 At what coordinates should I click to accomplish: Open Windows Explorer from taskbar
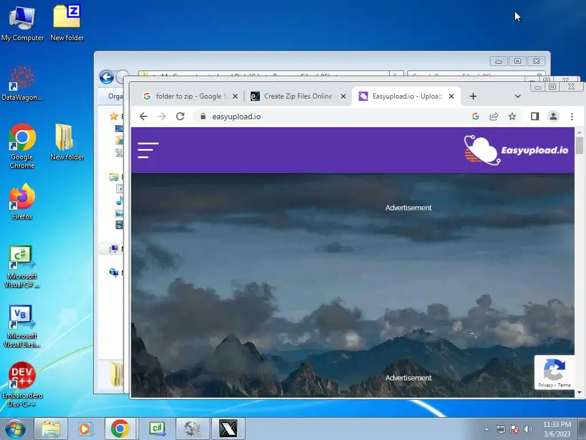coord(51,429)
